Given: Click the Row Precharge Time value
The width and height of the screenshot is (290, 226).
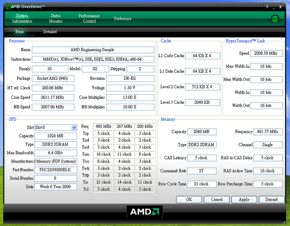Looking at the screenshot, I should (268, 184).
